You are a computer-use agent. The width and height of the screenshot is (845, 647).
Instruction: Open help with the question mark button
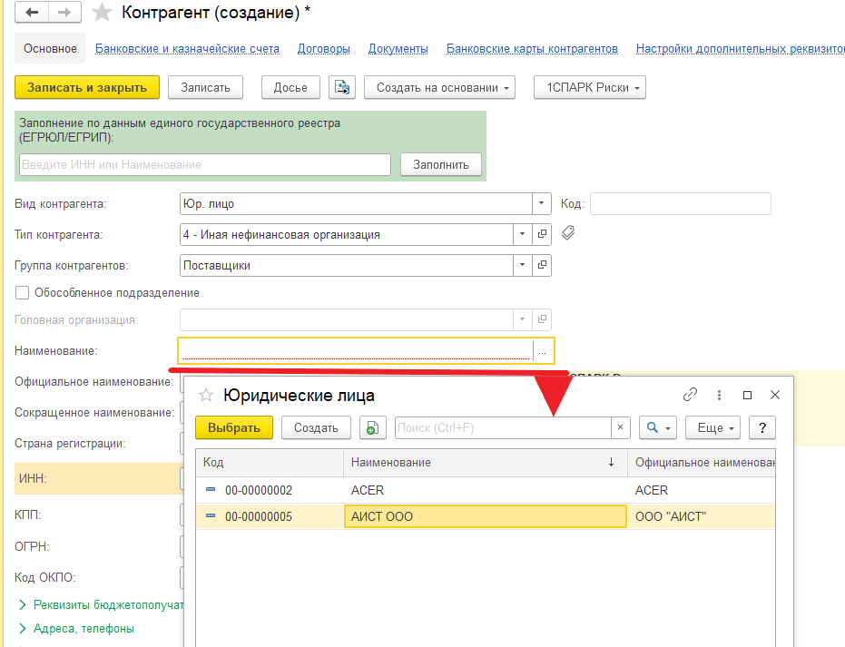click(762, 427)
